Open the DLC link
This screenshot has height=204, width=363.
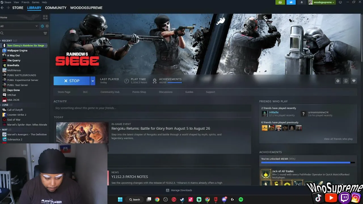(x=85, y=92)
